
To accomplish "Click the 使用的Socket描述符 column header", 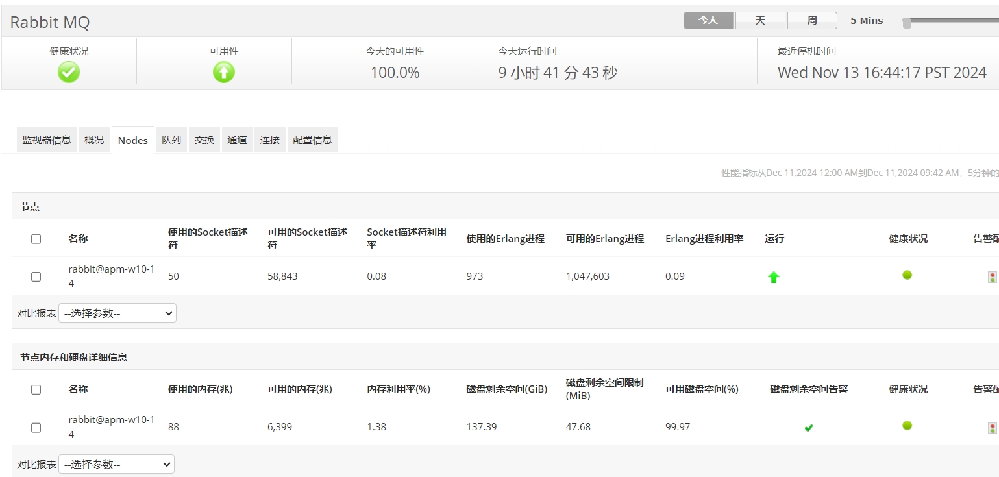I will point(208,238).
